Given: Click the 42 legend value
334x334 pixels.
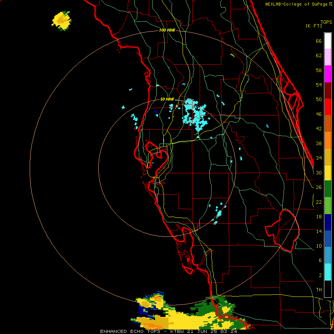Looking at the screenshot, I should click(x=319, y=129).
